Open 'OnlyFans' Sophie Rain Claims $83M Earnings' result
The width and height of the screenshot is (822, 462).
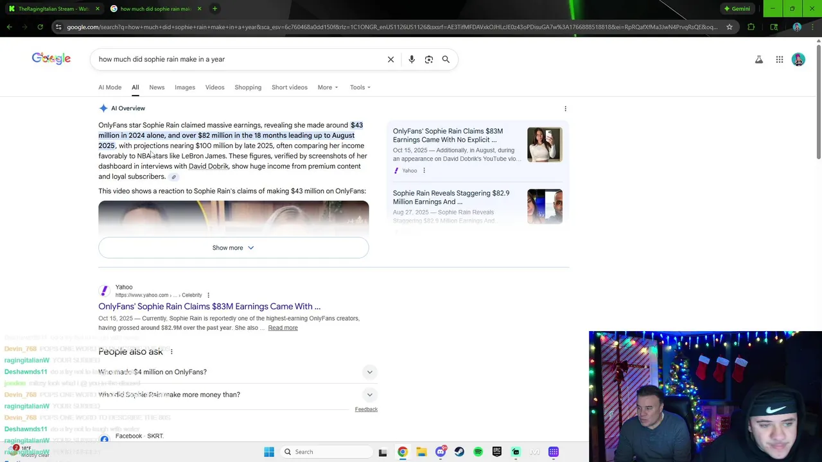tap(209, 307)
